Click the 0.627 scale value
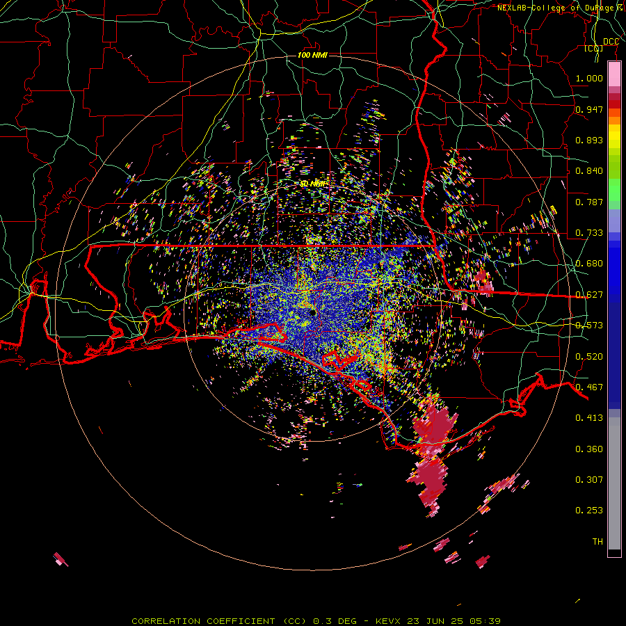The width and height of the screenshot is (626, 626). (589, 295)
